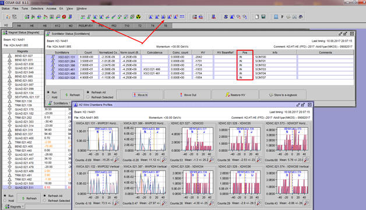Click the toolbar icon left of the radiation symbol

click(x=132, y=17)
